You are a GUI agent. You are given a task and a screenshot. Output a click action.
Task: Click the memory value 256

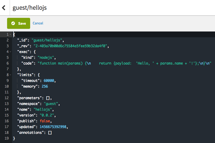45,86
